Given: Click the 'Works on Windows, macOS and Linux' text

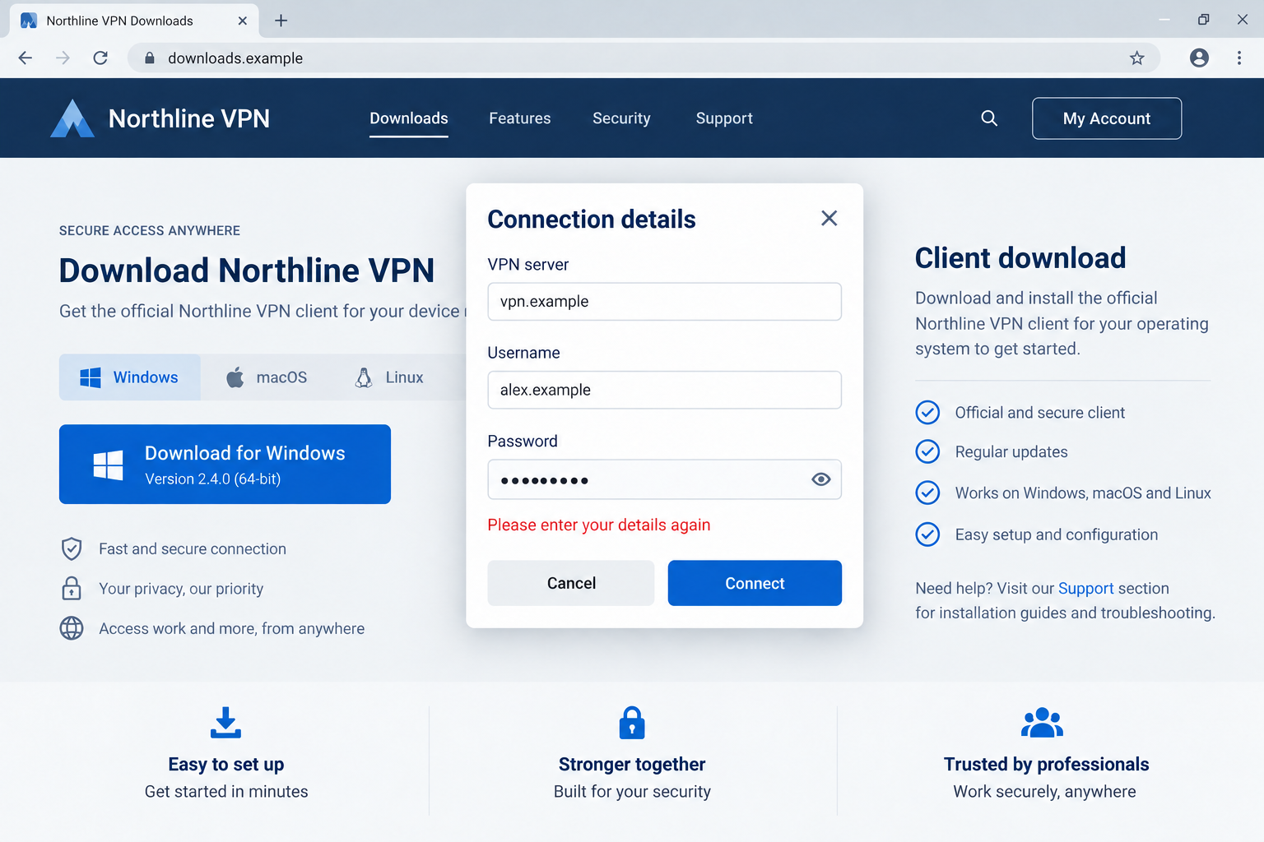Looking at the screenshot, I should [x=1083, y=493].
